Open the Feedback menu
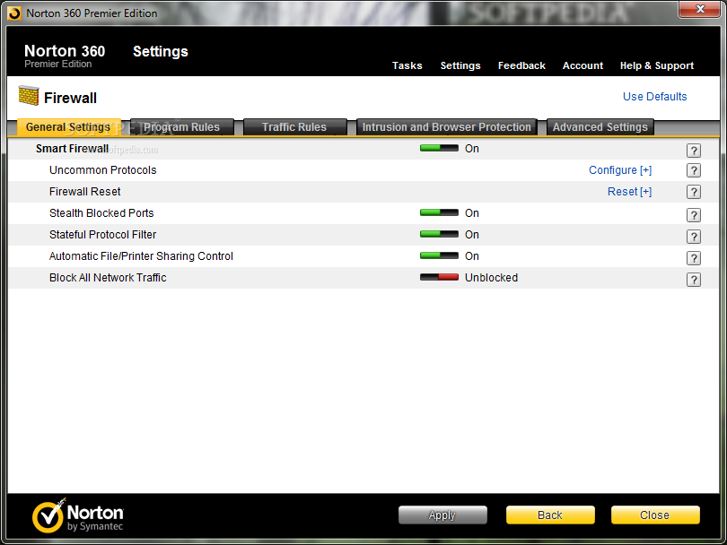 click(x=521, y=65)
